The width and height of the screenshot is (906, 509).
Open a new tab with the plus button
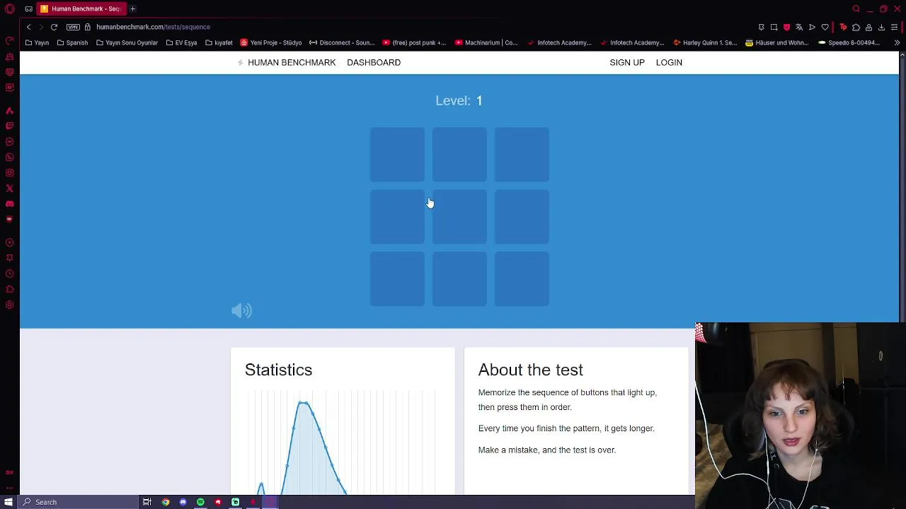(132, 8)
